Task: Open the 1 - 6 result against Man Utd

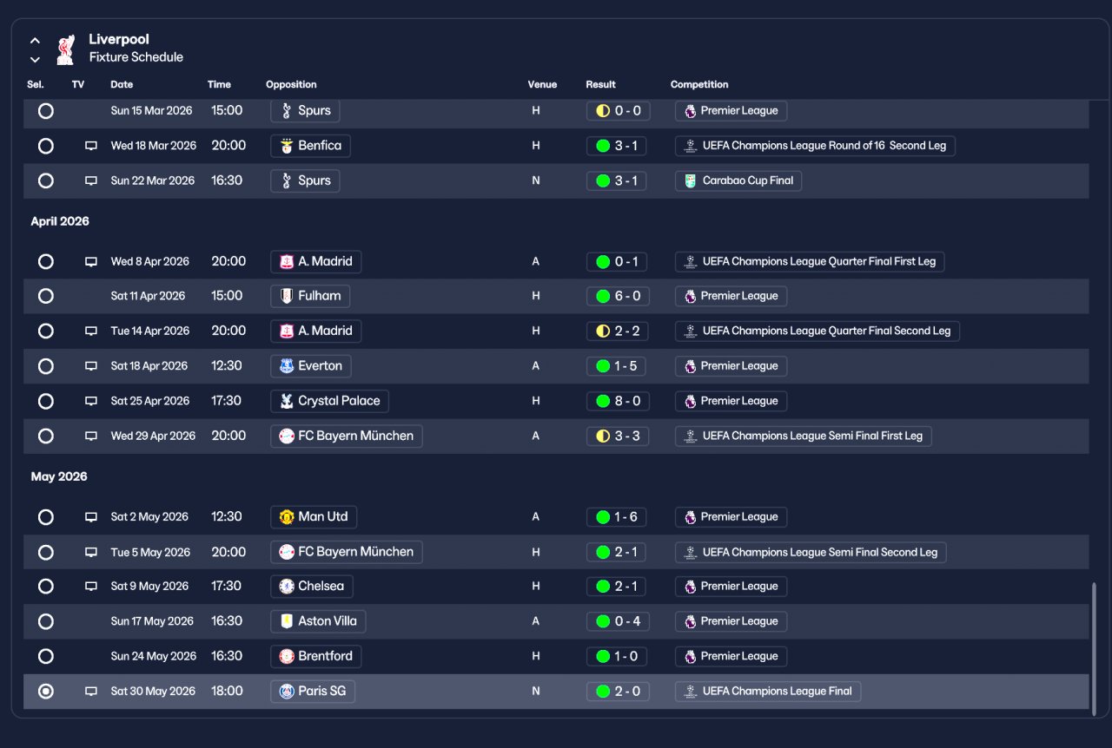Action: tap(617, 517)
